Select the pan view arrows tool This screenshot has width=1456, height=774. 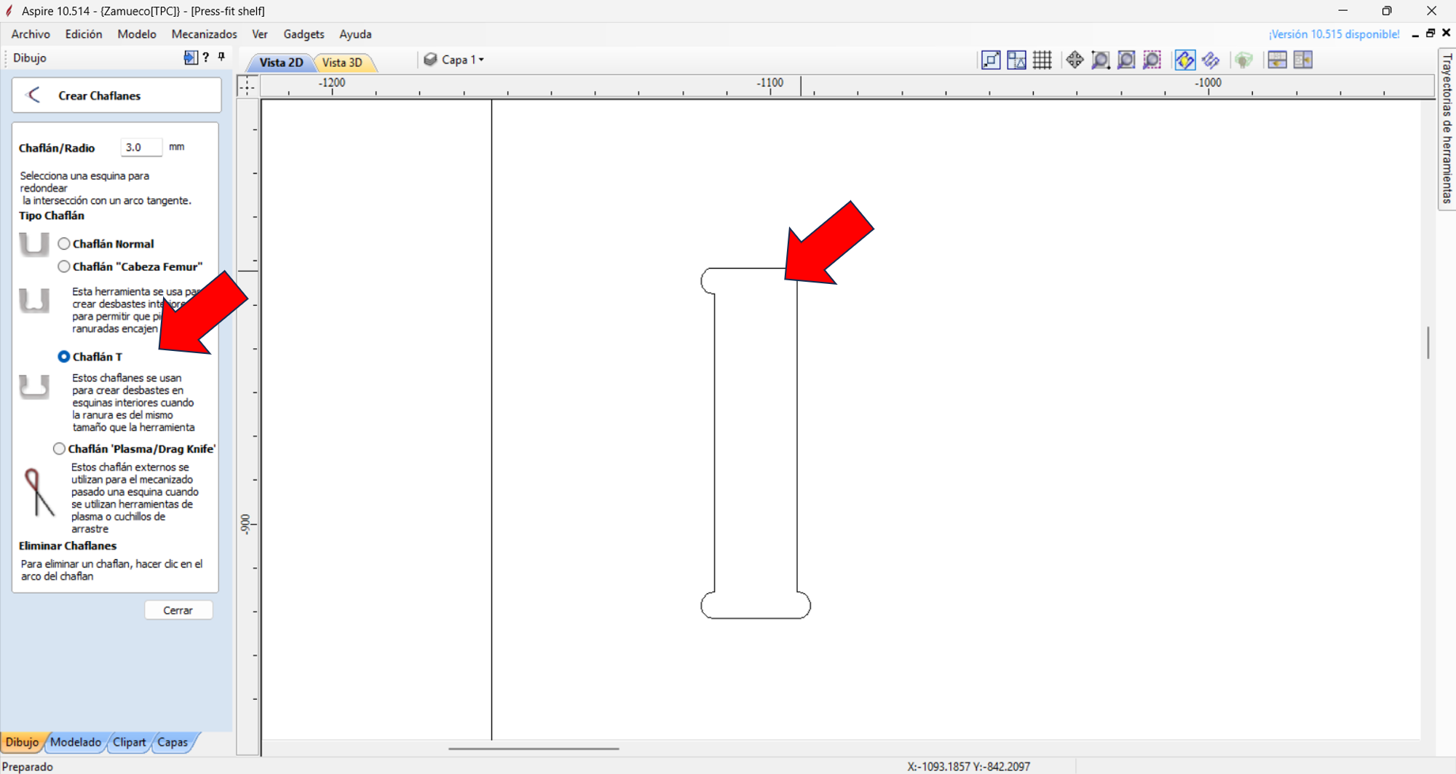tap(1075, 60)
